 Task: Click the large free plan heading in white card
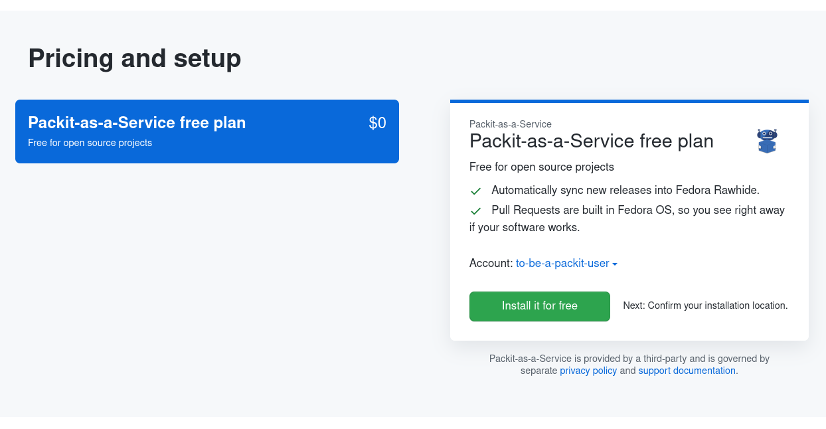pyautogui.click(x=591, y=141)
